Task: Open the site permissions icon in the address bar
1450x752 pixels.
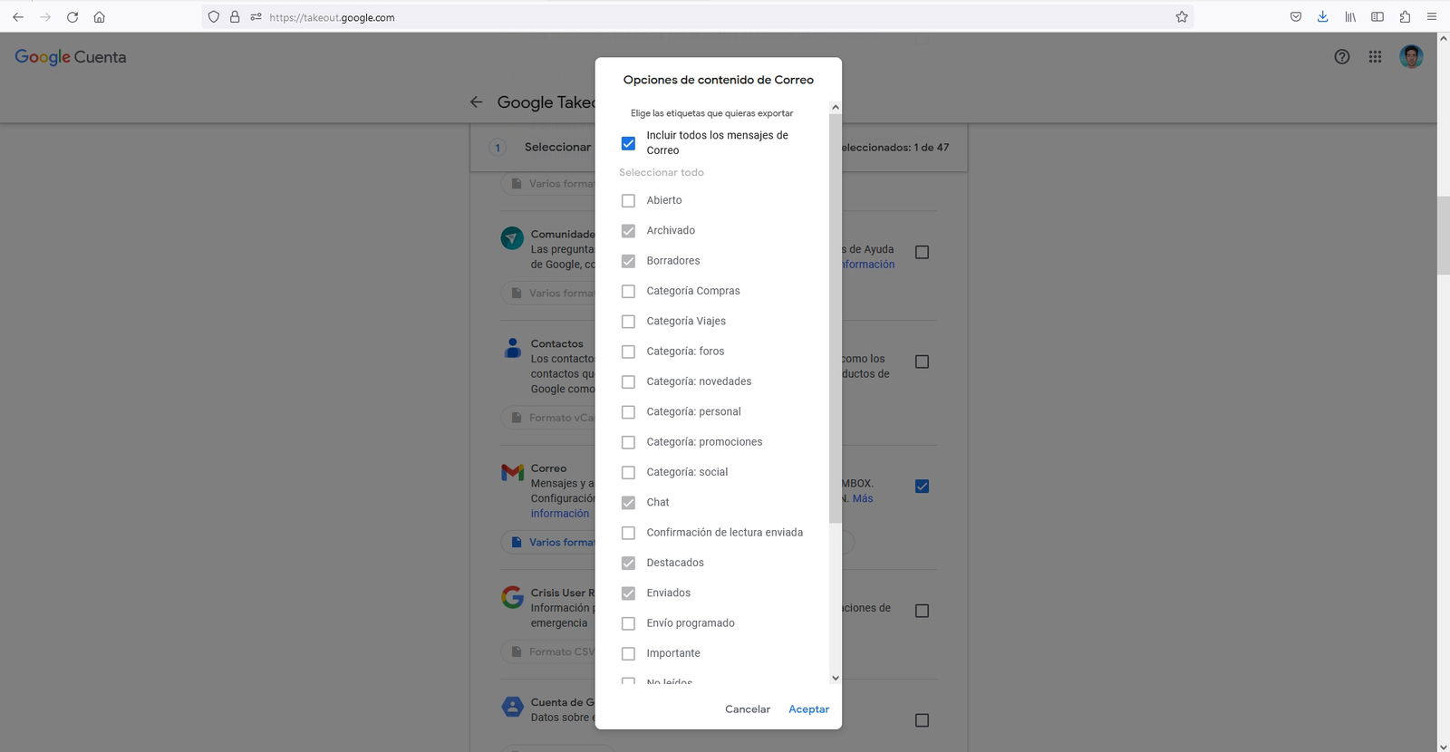Action: pos(256,16)
